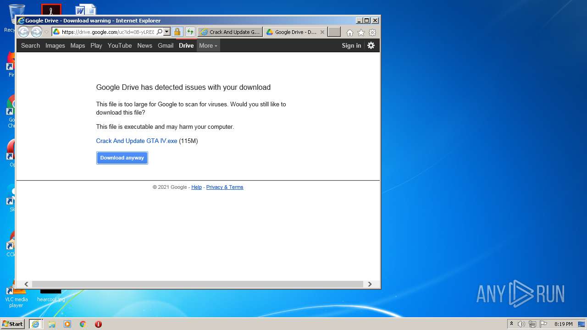This screenshot has height=330, width=587.
Task: Open YouTube in Google bar
Action: point(120,45)
